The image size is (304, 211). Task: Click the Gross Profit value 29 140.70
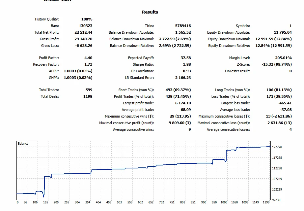click(x=83, y=39)
